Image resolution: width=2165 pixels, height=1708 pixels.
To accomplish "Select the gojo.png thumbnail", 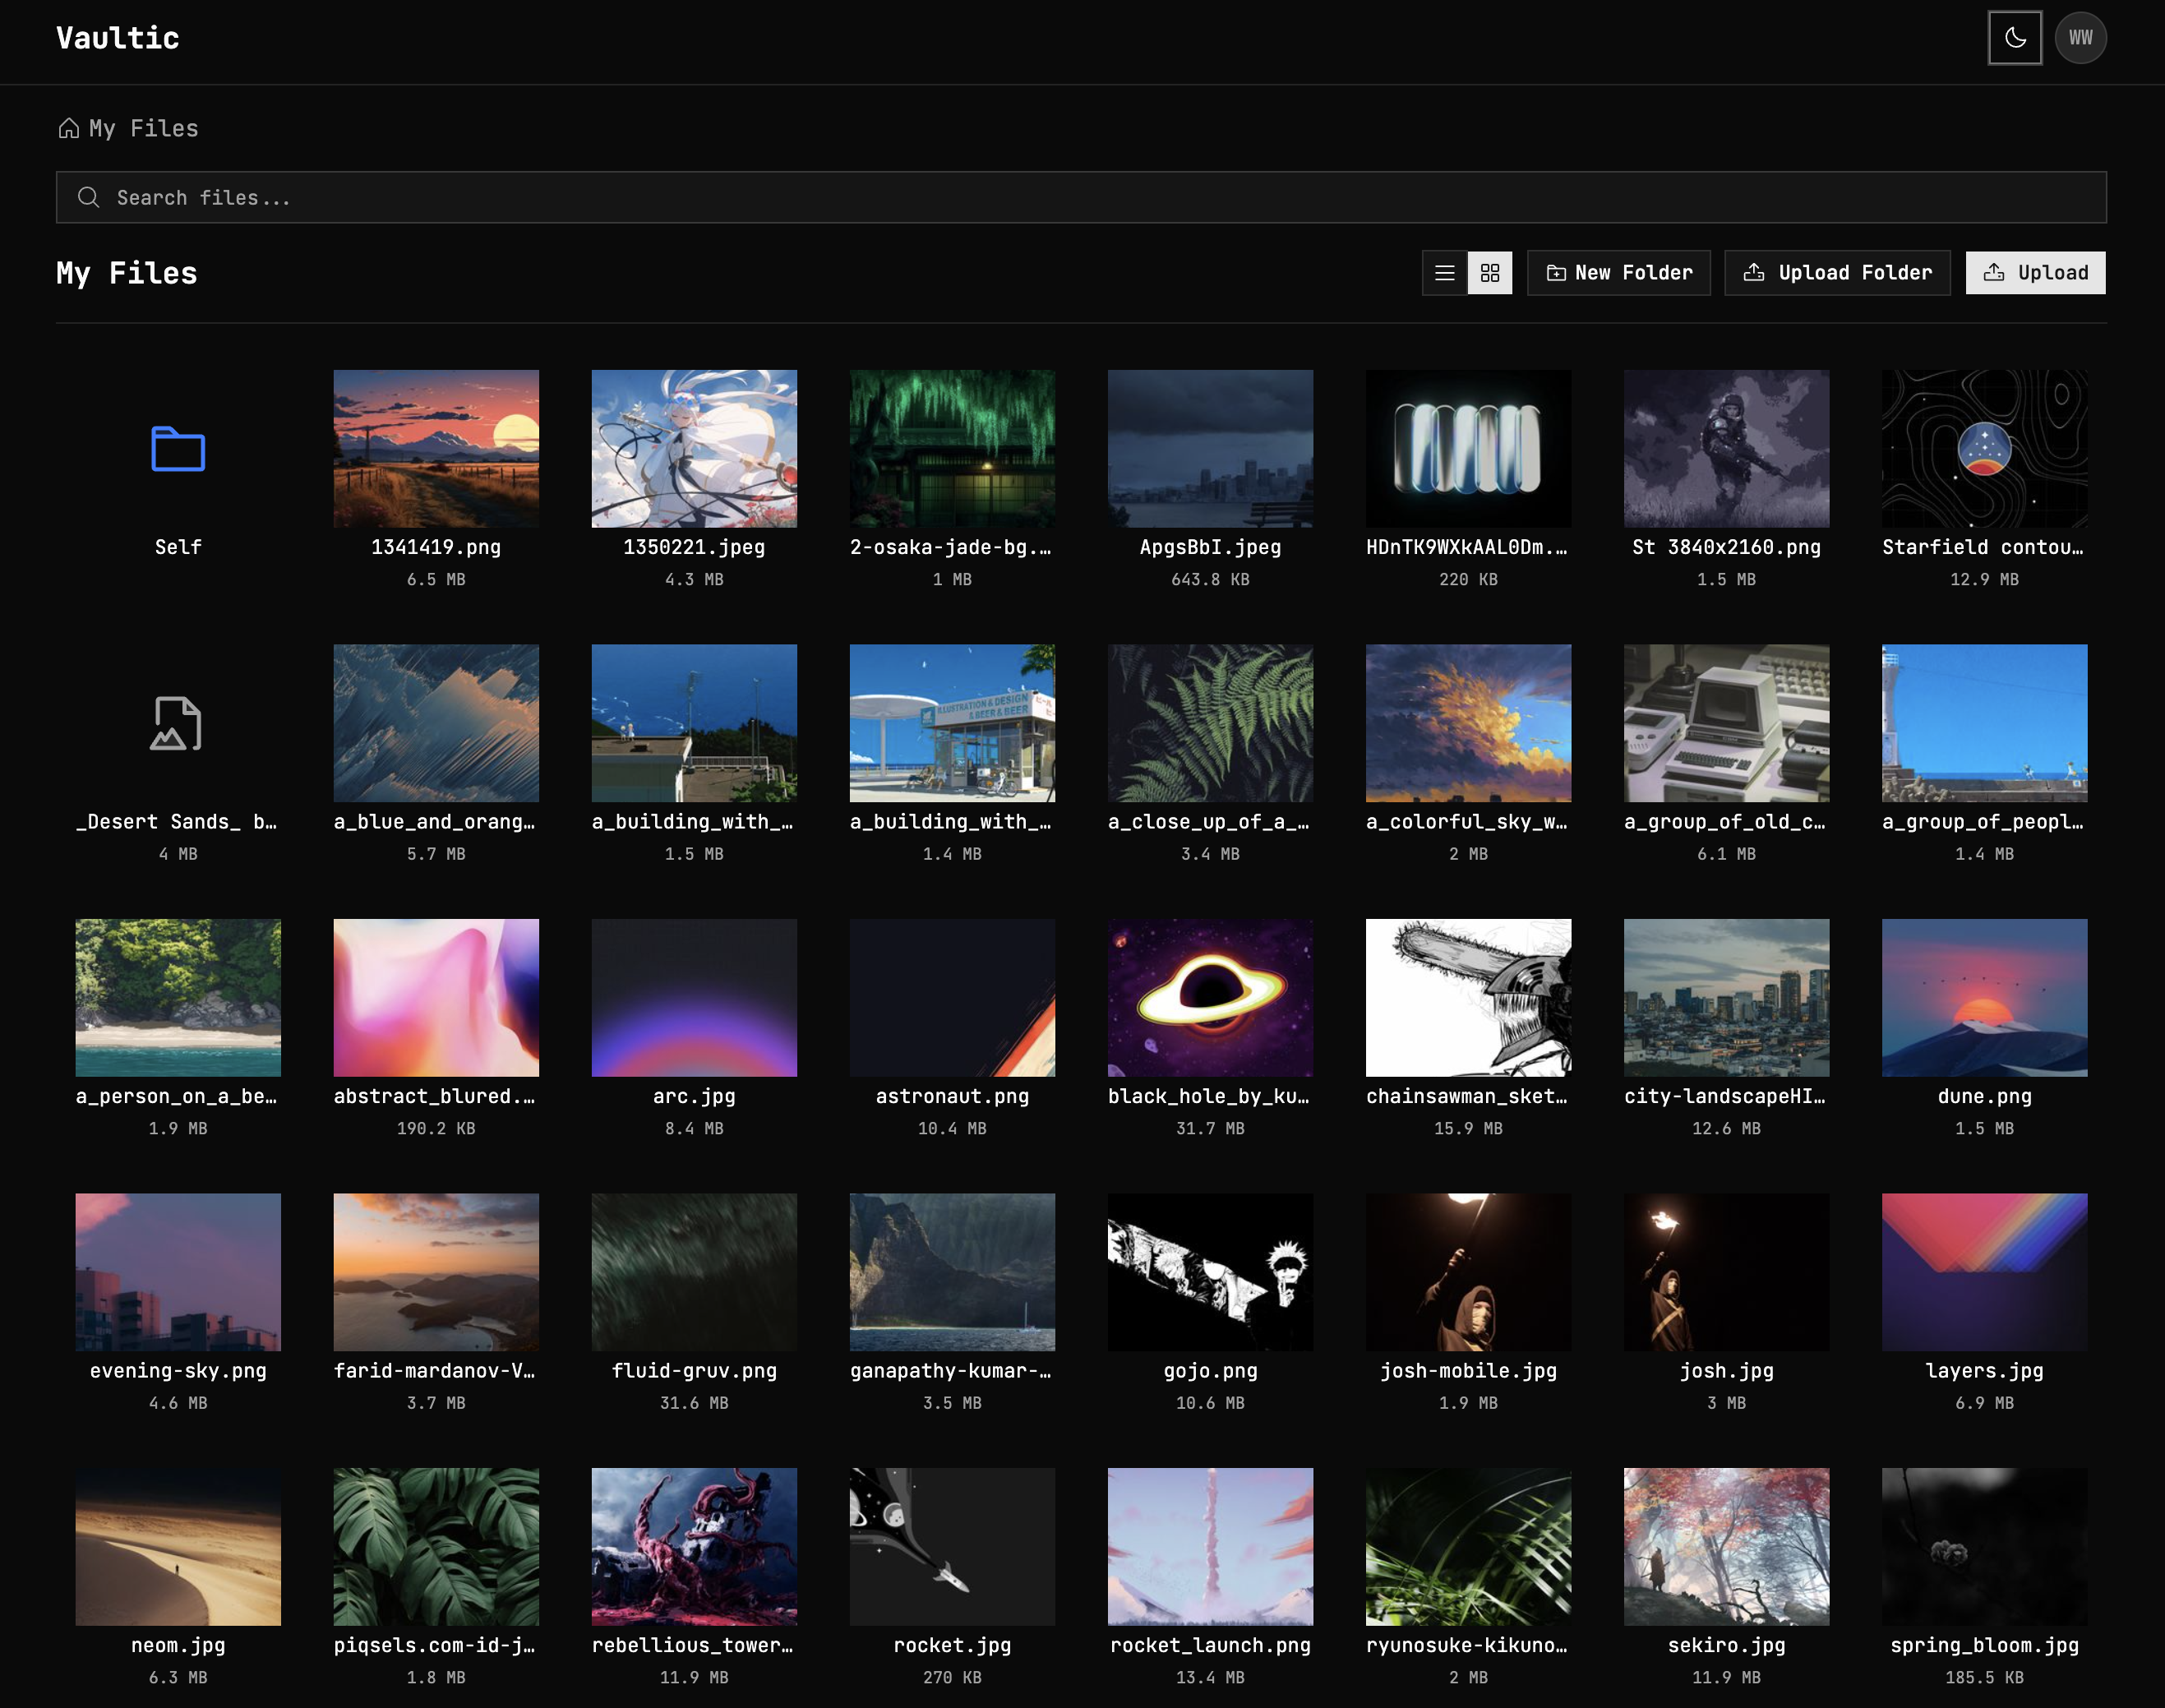I will coord(1210,1272).
